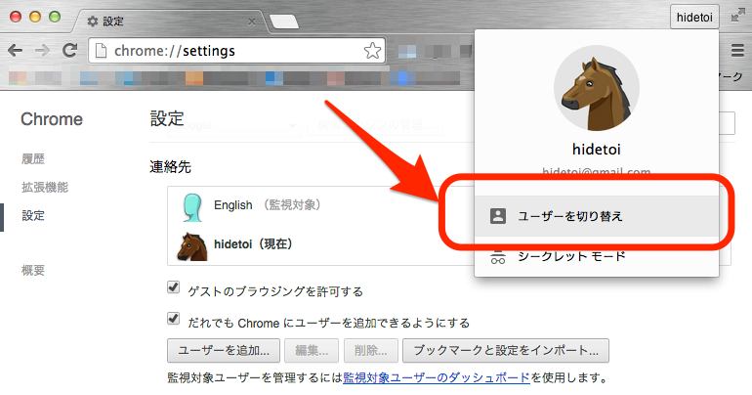The image size is (752, 395).
Task: Click the Chrome heading in the sidebar
Action: click(52, 119)
